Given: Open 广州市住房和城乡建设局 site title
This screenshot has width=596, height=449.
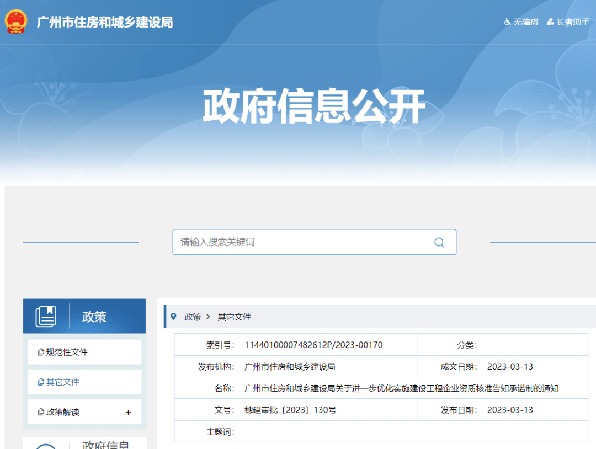Looking at the screenshot, I should tap(105, 23).
